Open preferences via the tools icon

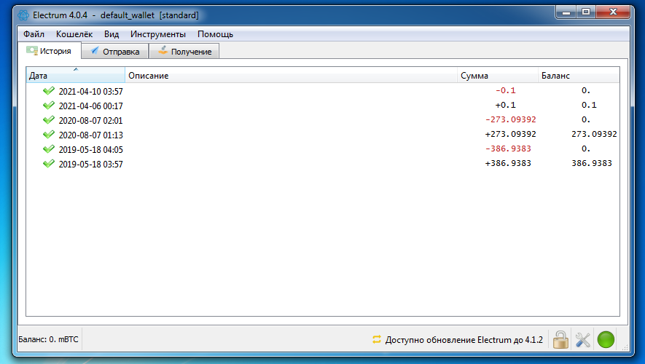tap(582, 339)
